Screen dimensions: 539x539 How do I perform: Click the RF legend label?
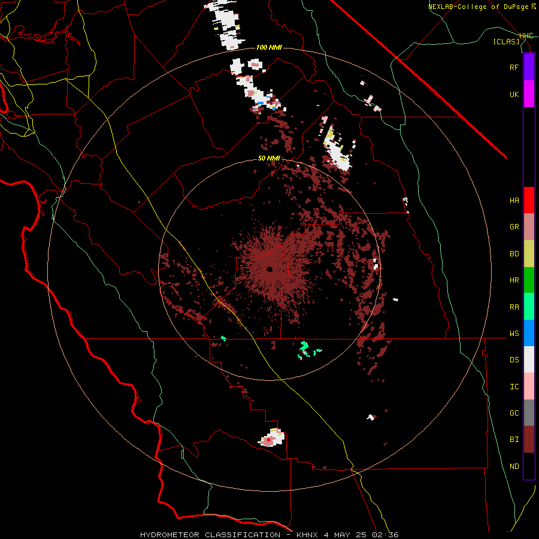514,68
